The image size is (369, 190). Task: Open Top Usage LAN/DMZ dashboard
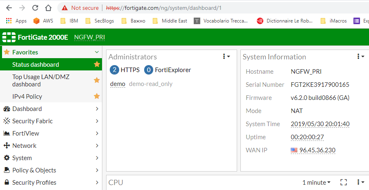point(51,81)
